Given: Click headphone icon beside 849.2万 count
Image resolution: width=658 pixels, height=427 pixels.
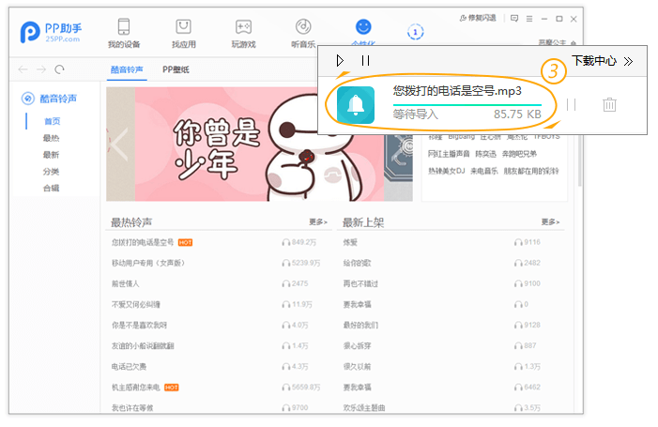Looking at the screenshot, I should pos(285,242).
